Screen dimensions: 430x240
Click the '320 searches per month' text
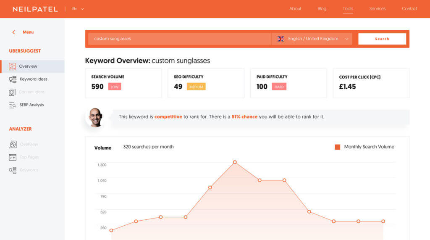click(x=148, y=147)
